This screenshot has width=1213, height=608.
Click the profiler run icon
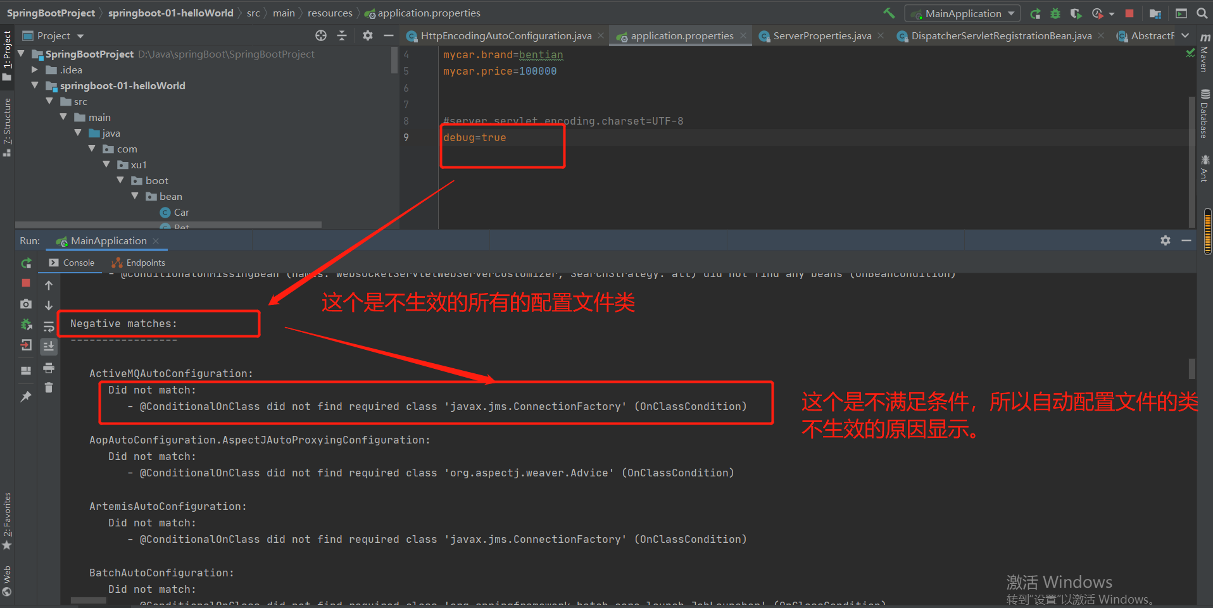point(1097,13)
